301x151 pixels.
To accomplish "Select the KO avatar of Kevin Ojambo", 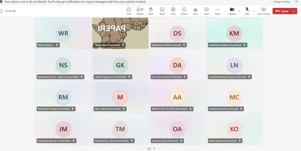I will coord(234,129).
